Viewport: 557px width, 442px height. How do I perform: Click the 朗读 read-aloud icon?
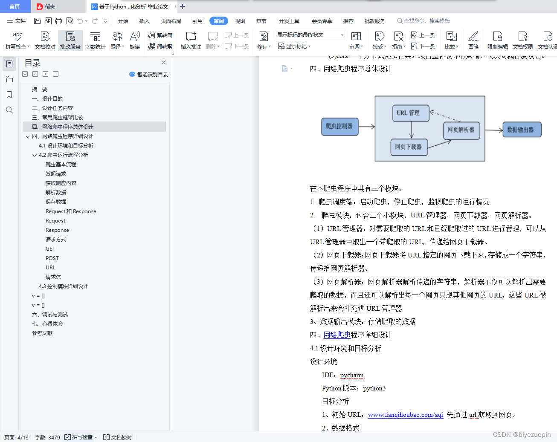pyautogui.click(x=134, y=40)
